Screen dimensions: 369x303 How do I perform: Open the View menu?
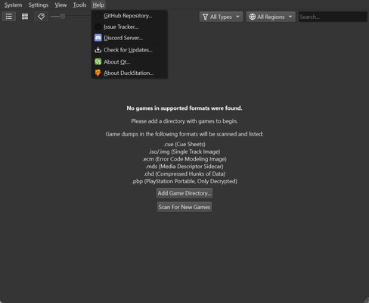point(60,5)
